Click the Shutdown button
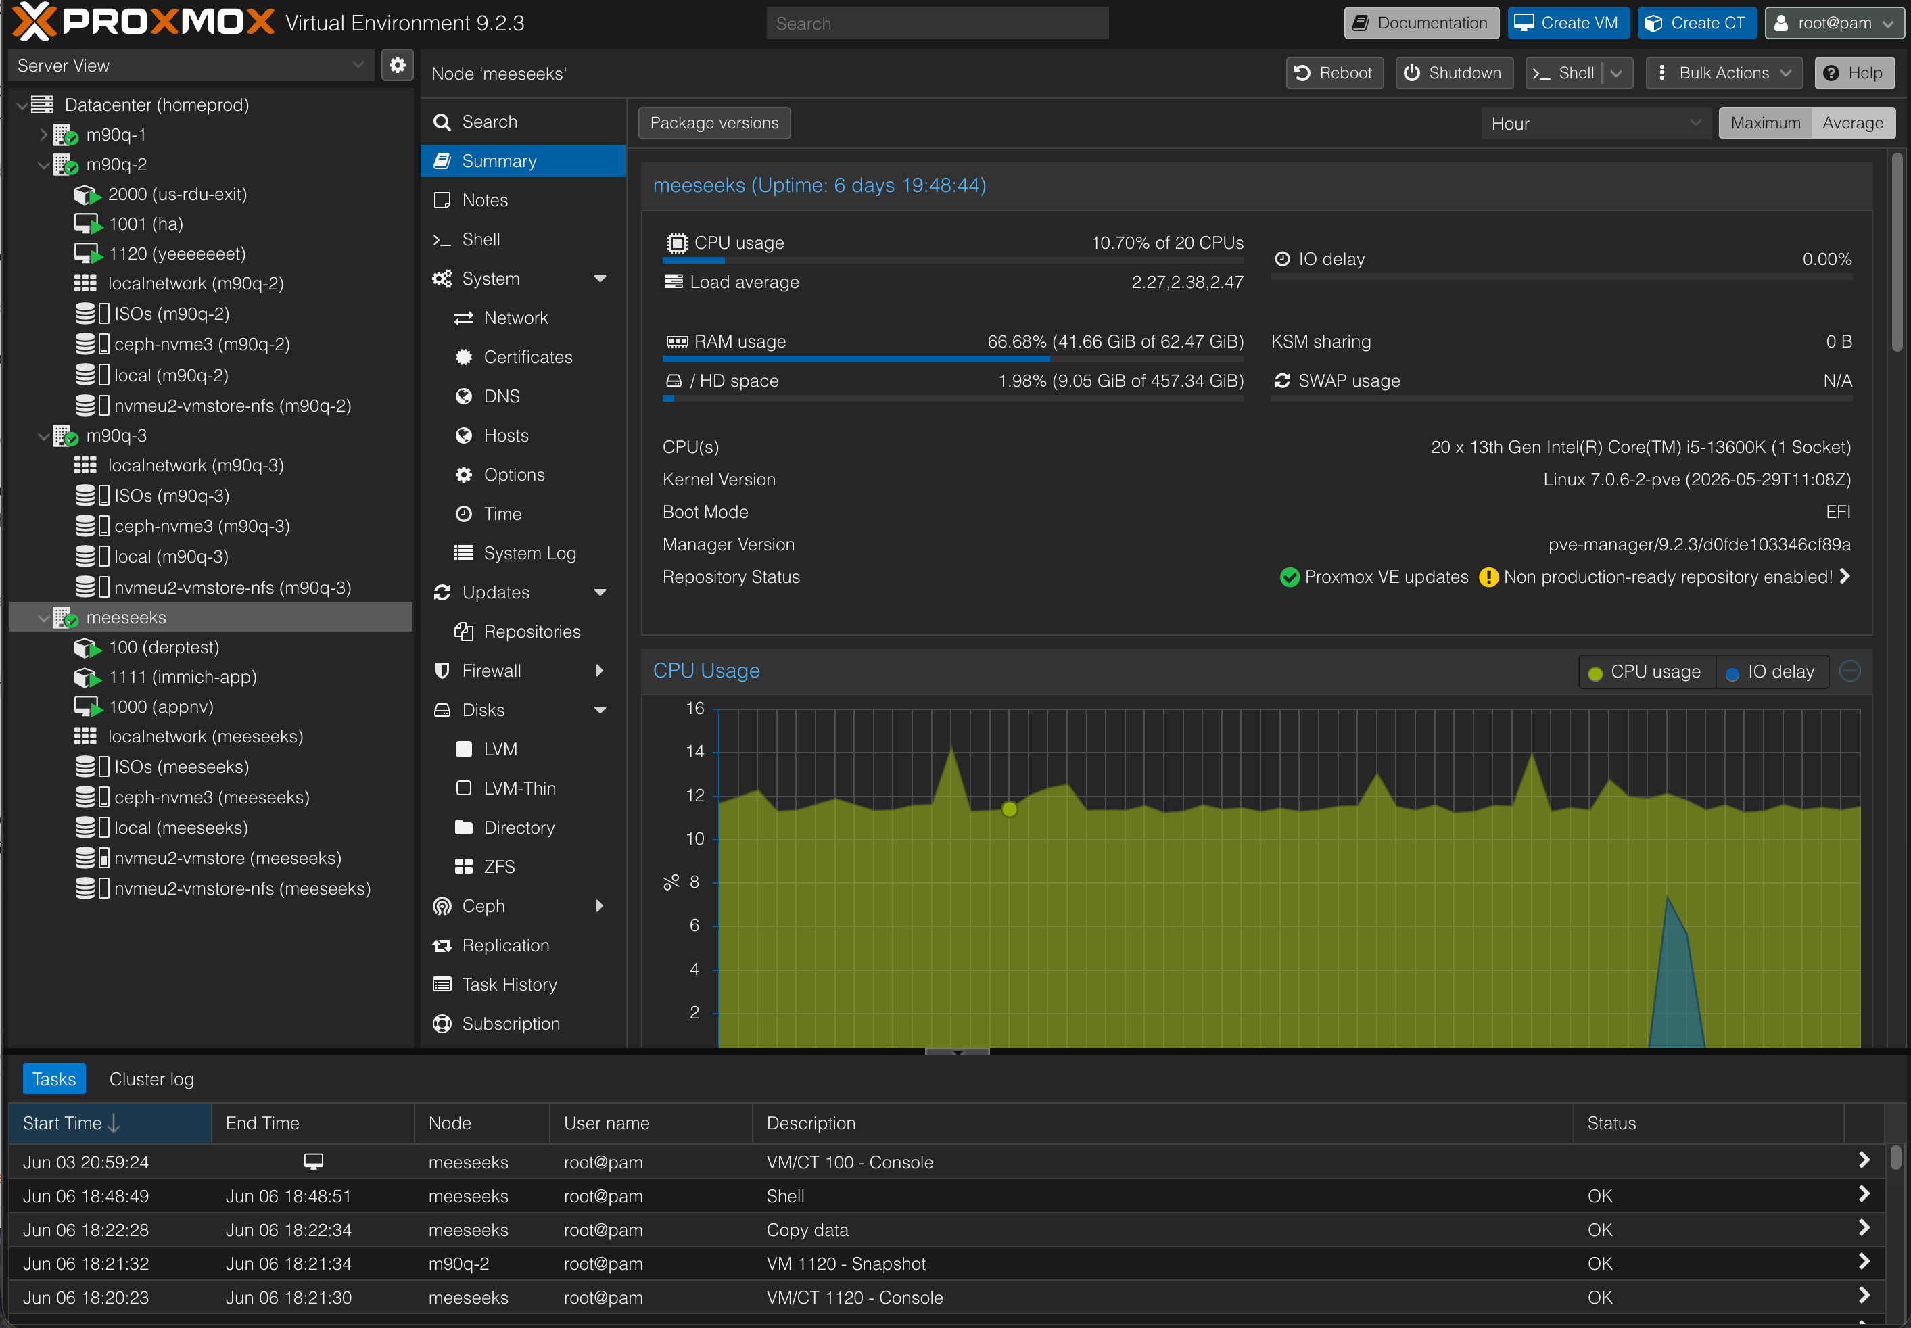 click(1453, 72)
